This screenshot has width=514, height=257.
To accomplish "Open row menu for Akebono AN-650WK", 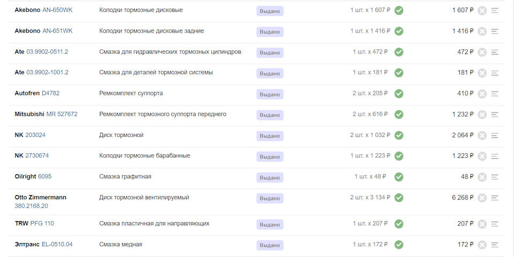I will click(x=495, y=11).
